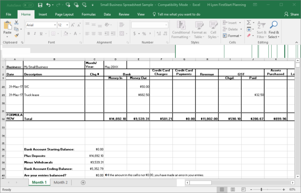Apply Bold formatting with the B button
This screenshot has width=301, height=193.
pyautogui.click(x=29, y=33)
